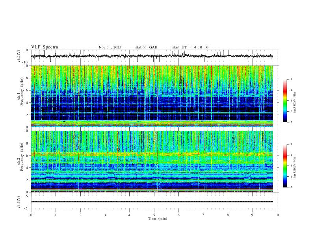
Task: Click the -7 label on ch.2 color bar
Action: click(x=290, y=187)
